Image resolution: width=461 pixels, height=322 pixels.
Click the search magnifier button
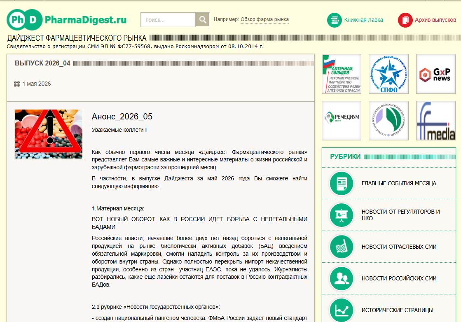click(203, 20)
